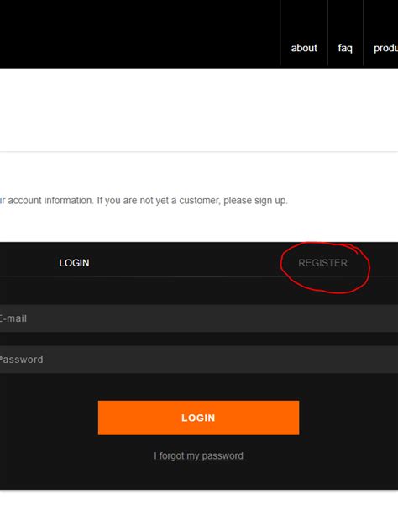Image resolution: width=398 pixels, height=531 pixels.
Task: Focus the E-mail input field
Action: [x=199, y=318]
